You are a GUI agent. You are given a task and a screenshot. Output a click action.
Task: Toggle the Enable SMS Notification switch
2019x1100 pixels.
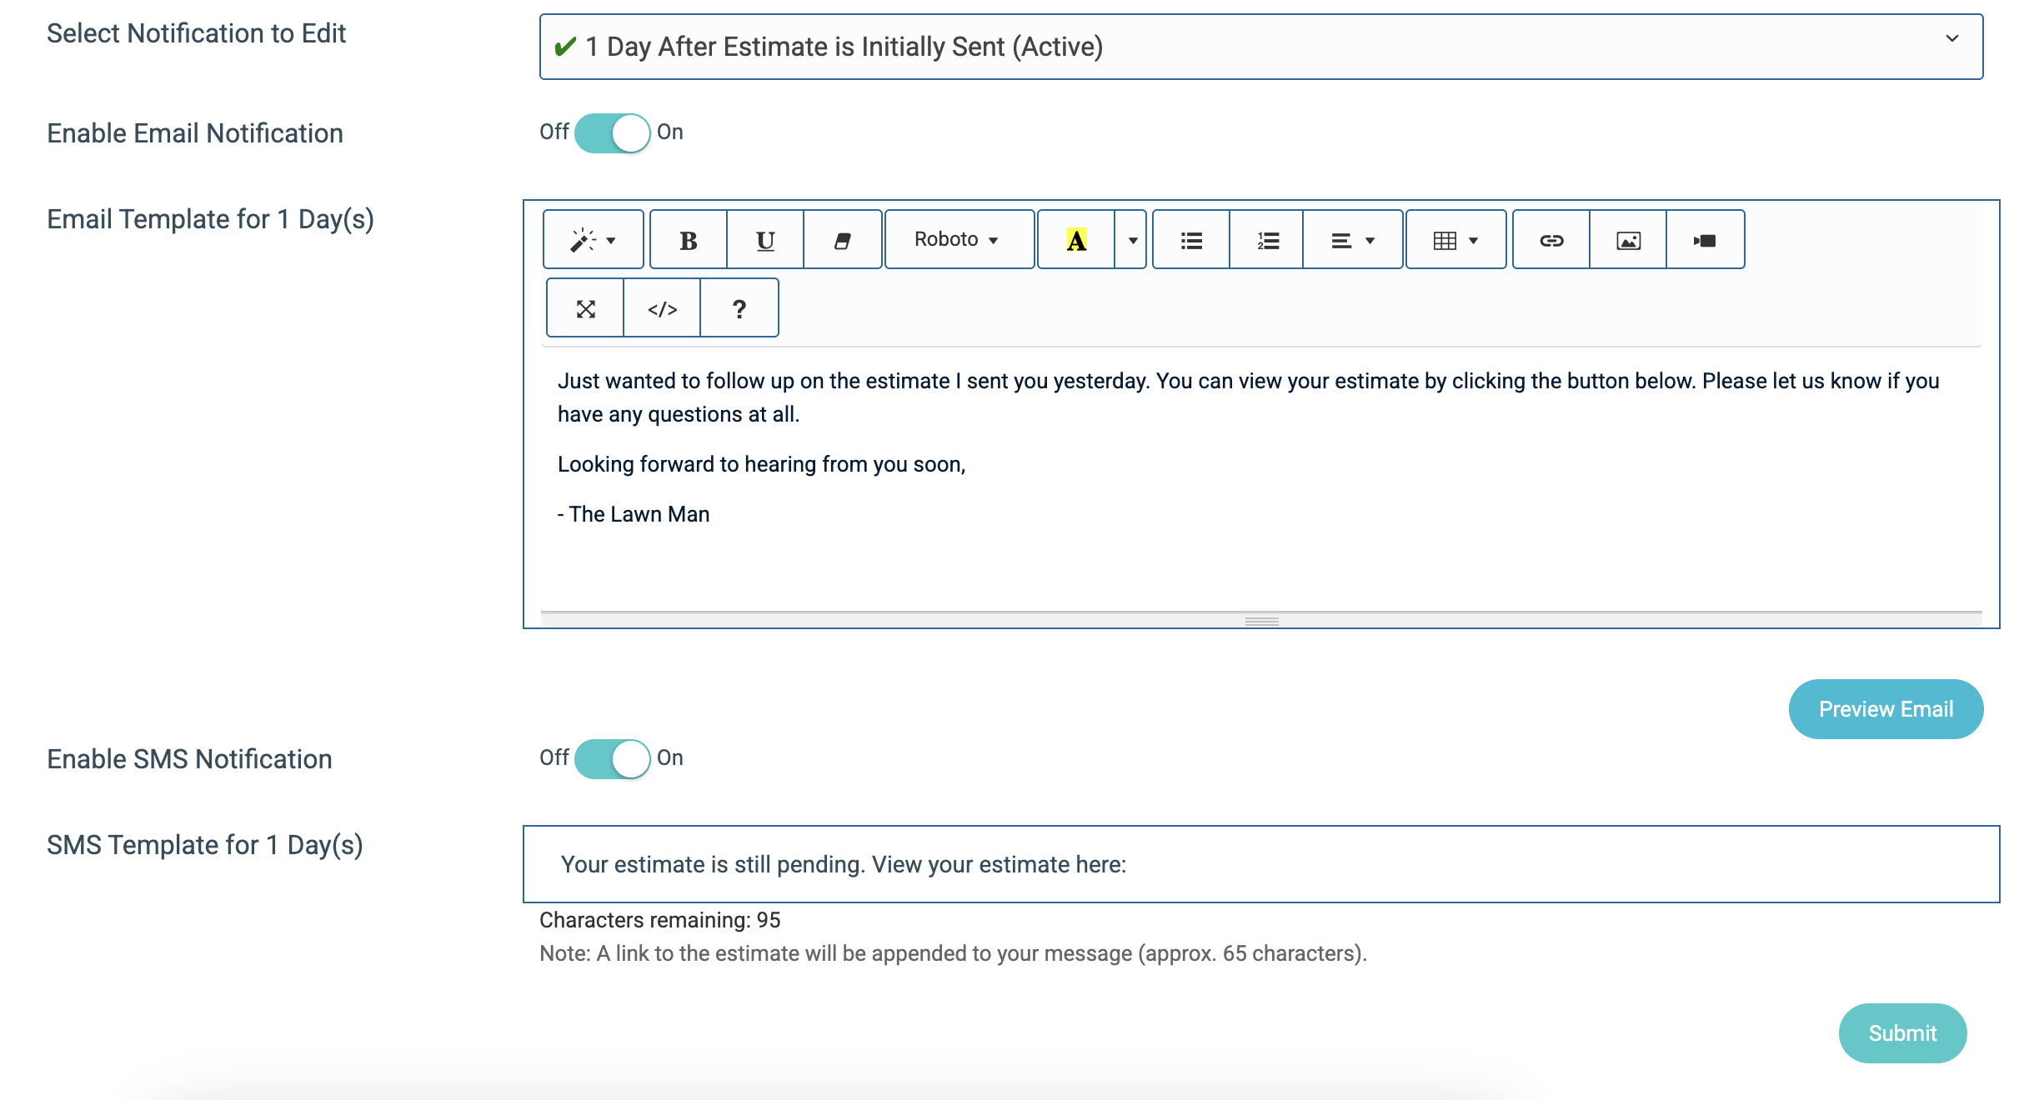click(613, 758)
